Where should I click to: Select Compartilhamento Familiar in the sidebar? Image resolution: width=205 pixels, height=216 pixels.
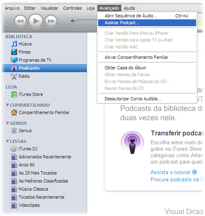[x=44, y=113]
